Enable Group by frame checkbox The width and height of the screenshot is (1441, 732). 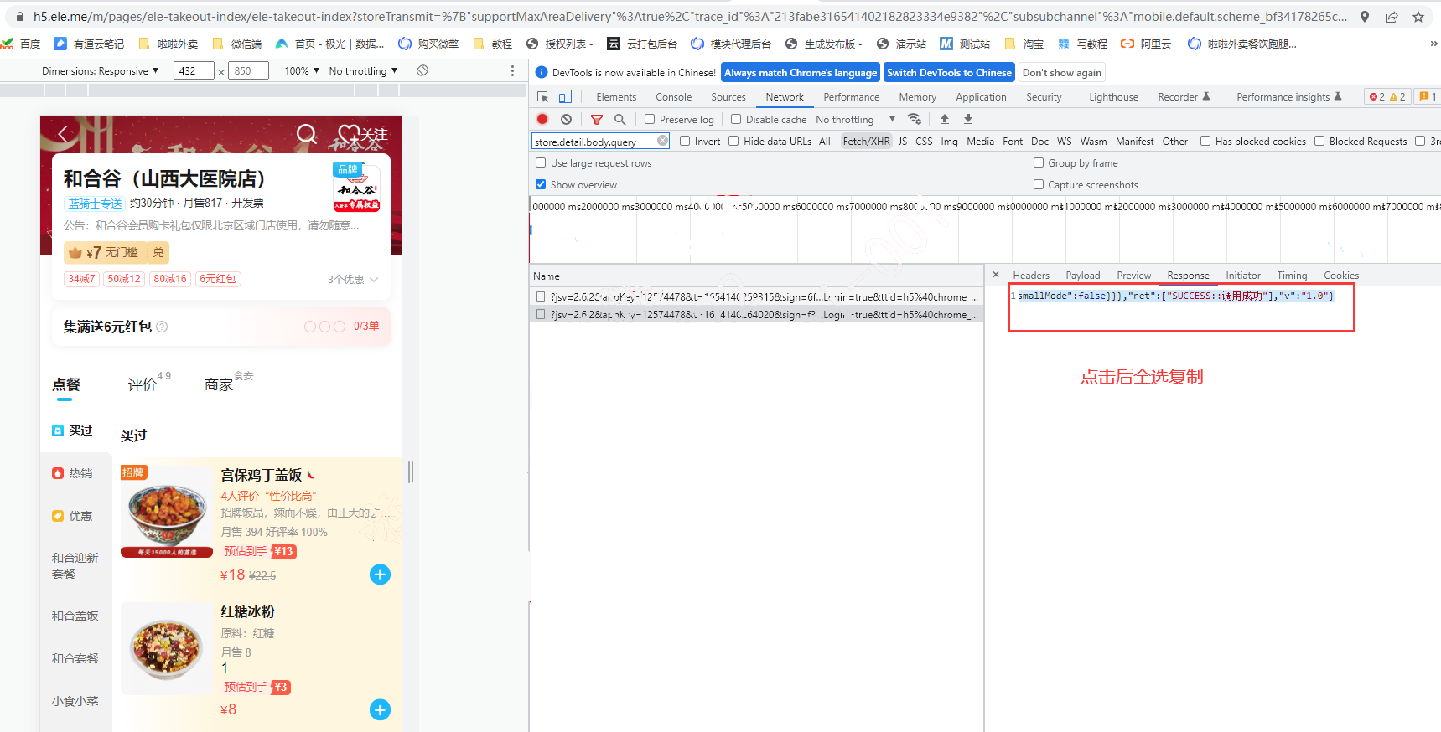coord(1039,162)
